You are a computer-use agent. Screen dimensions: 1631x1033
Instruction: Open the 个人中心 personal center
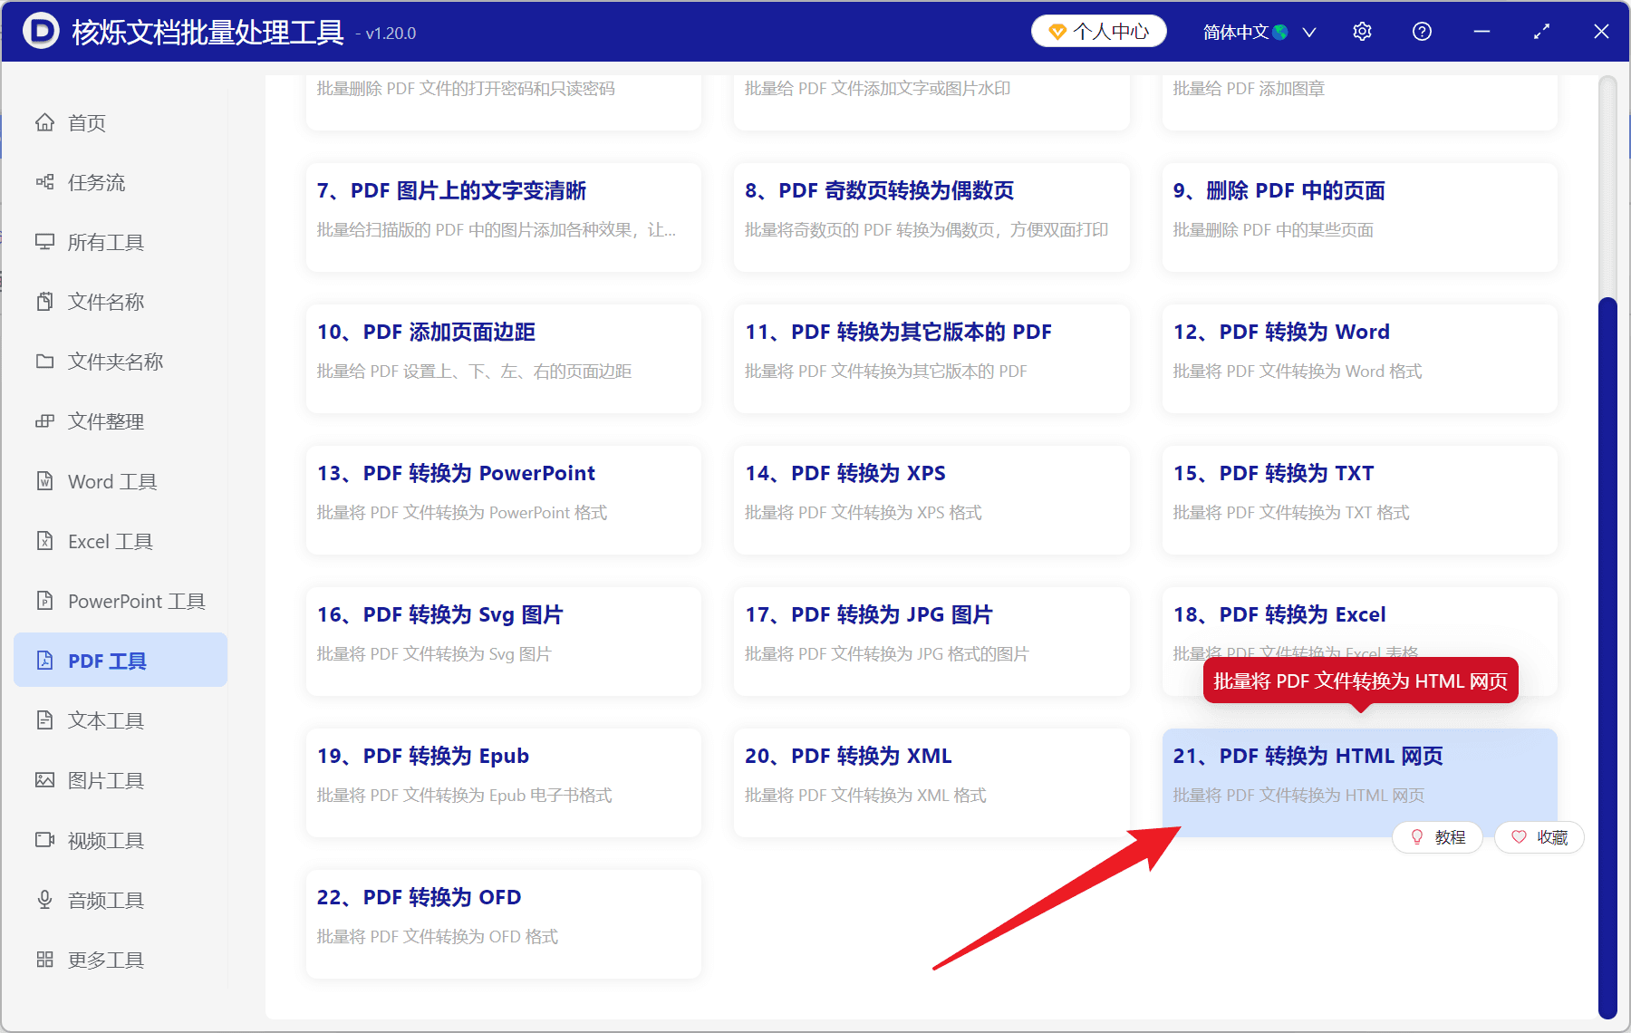pyautogui.click(x=1098, y=31)
